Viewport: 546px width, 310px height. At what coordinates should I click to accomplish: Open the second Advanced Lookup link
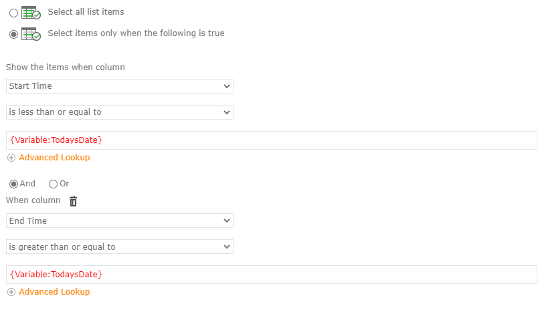click(54, 291)
